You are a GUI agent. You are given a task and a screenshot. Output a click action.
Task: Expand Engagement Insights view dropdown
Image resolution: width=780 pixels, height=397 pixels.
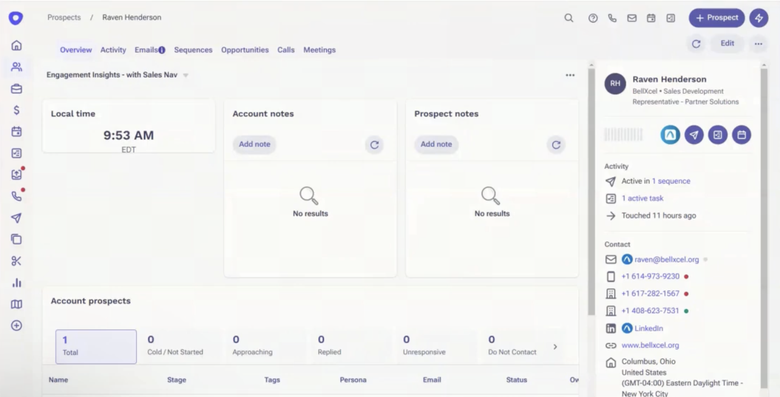(186, 75)
